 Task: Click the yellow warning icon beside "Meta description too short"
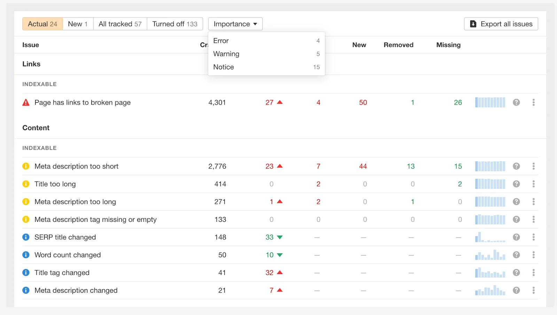26,166
